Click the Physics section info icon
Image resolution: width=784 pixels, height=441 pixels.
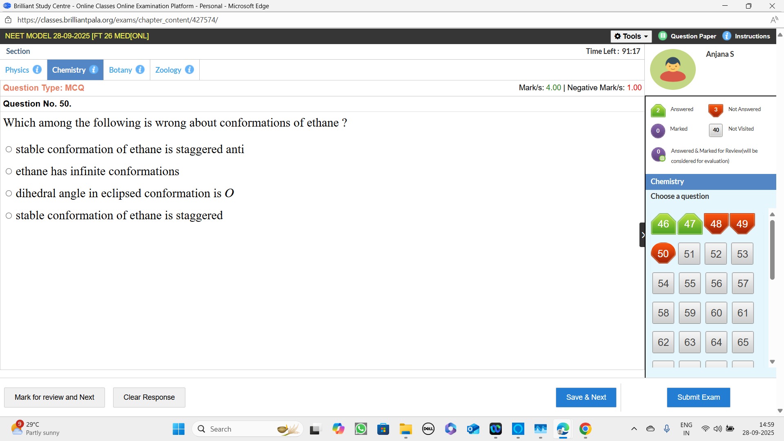point(37,69)
